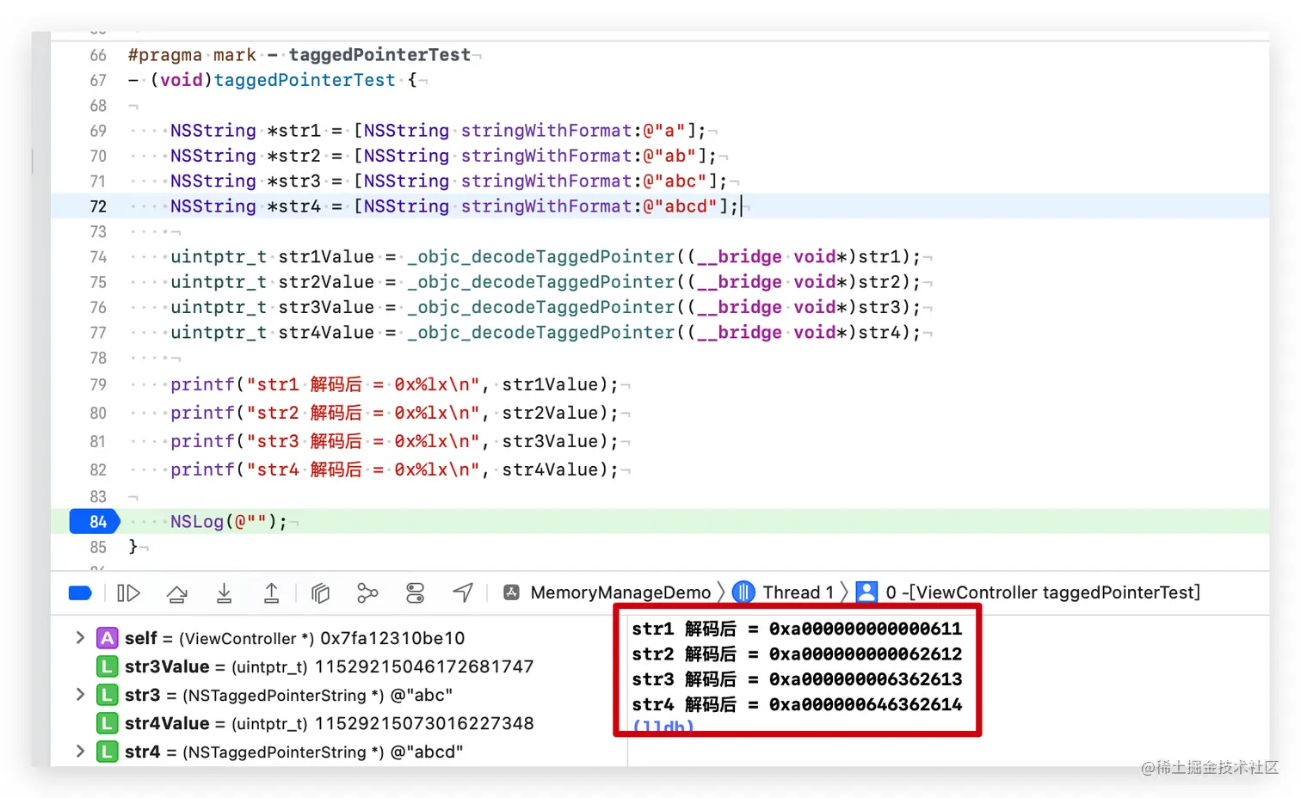Expand str3 in the variables view
Viewport: 1301px width, 798px height.
point(79,695)
